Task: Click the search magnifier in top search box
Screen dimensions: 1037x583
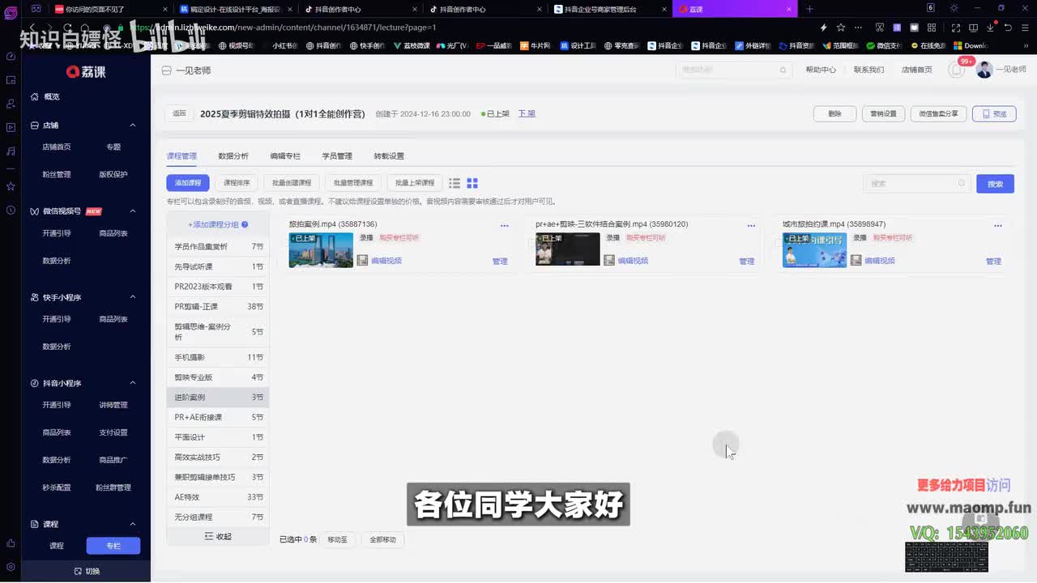Action: pyautogui.click(x=783, y=70)
